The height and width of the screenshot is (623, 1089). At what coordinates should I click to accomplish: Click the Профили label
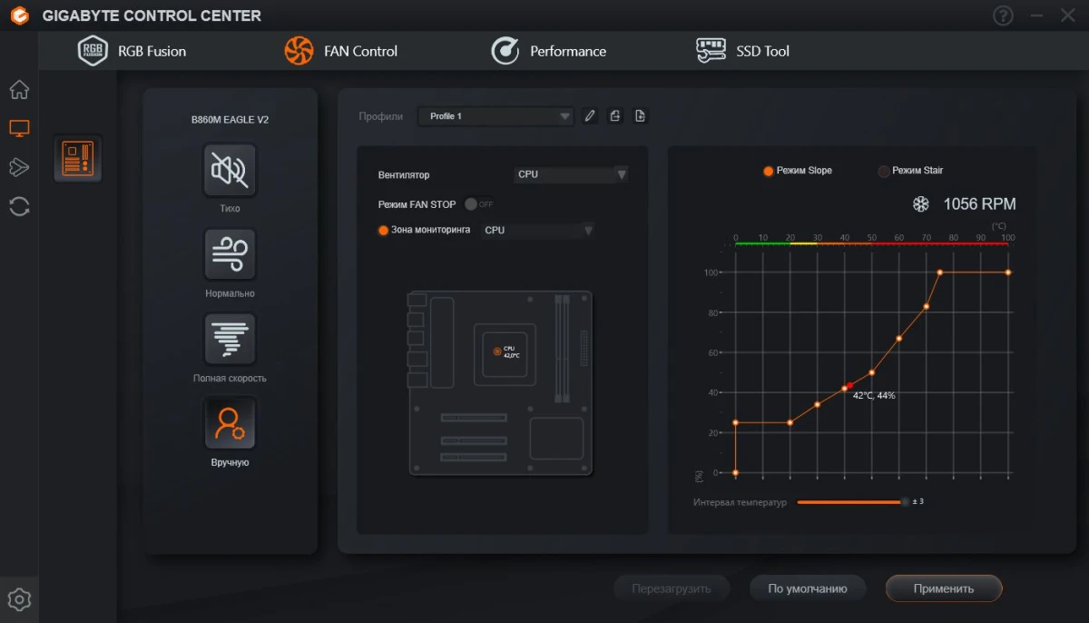pos(380,116)
